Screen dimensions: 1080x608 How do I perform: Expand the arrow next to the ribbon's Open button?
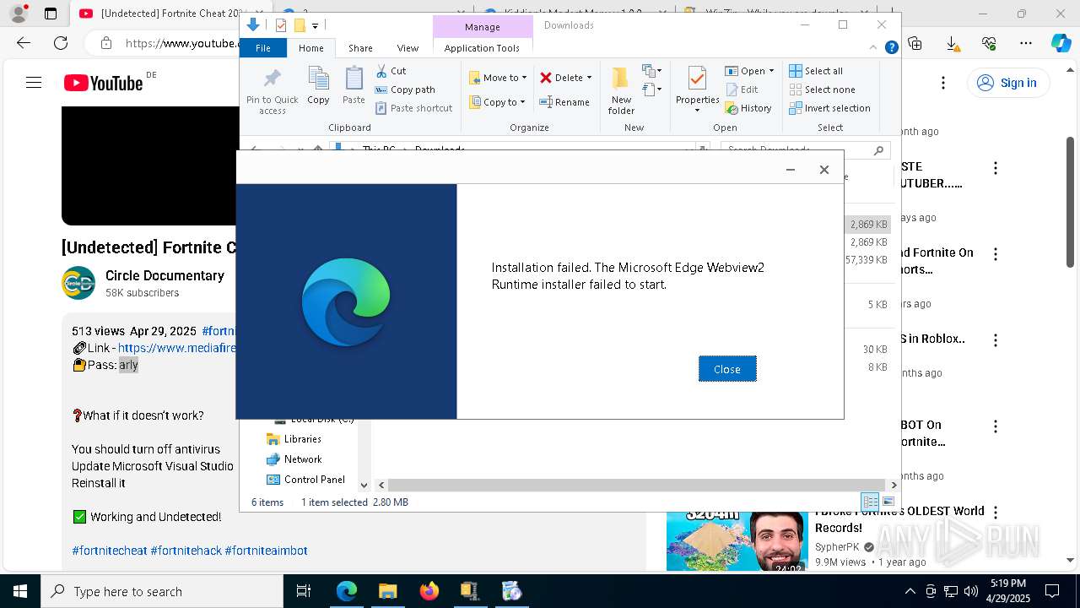[x=771, y=71]
